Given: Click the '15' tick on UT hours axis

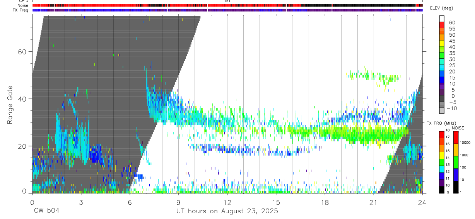Looking at the screenshot, I should tap(276, 202).
